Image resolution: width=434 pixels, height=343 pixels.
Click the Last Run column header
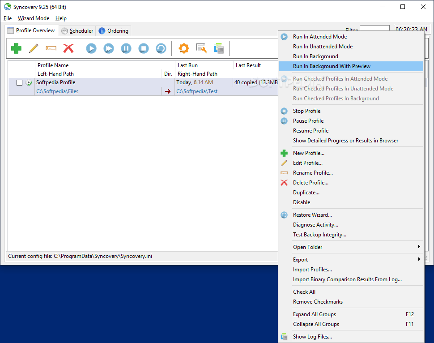click(x=187, y=65)
